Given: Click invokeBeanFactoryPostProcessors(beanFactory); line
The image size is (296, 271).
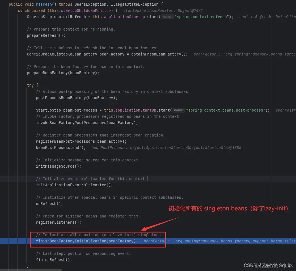Looking at the screenshot, I should [x=87, y=123].
